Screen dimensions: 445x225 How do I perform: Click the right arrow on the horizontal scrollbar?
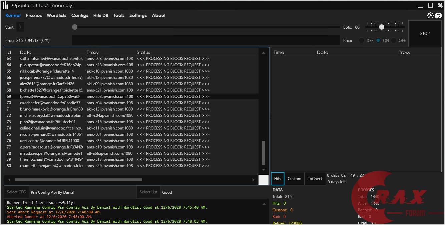tap(254, 180)
